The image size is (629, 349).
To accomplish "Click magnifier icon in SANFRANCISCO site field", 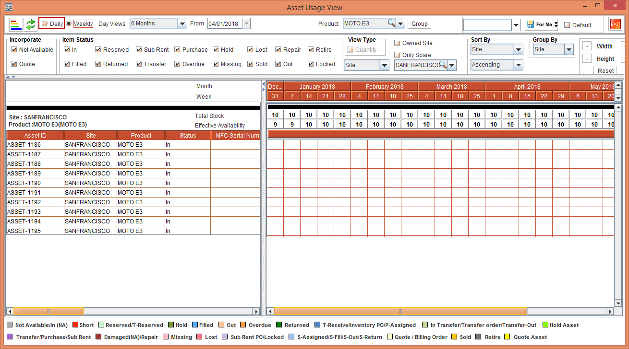I will click(443, 65).
